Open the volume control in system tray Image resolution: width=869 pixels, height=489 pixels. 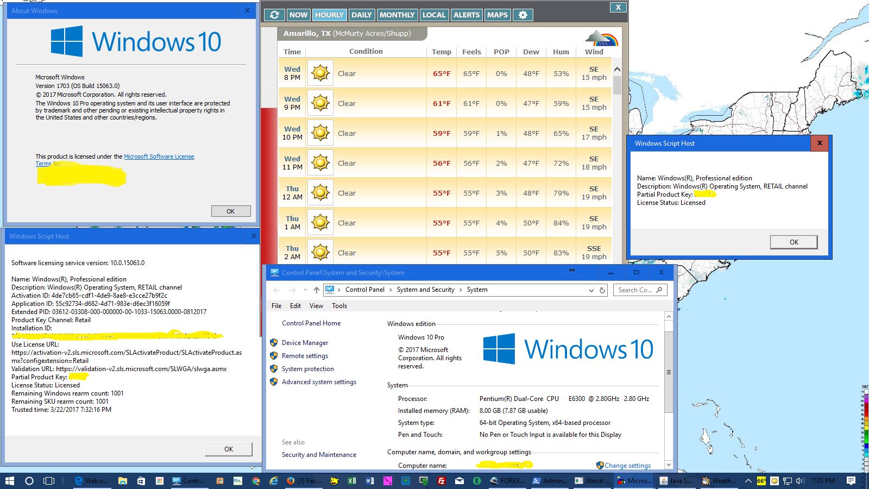800,481
